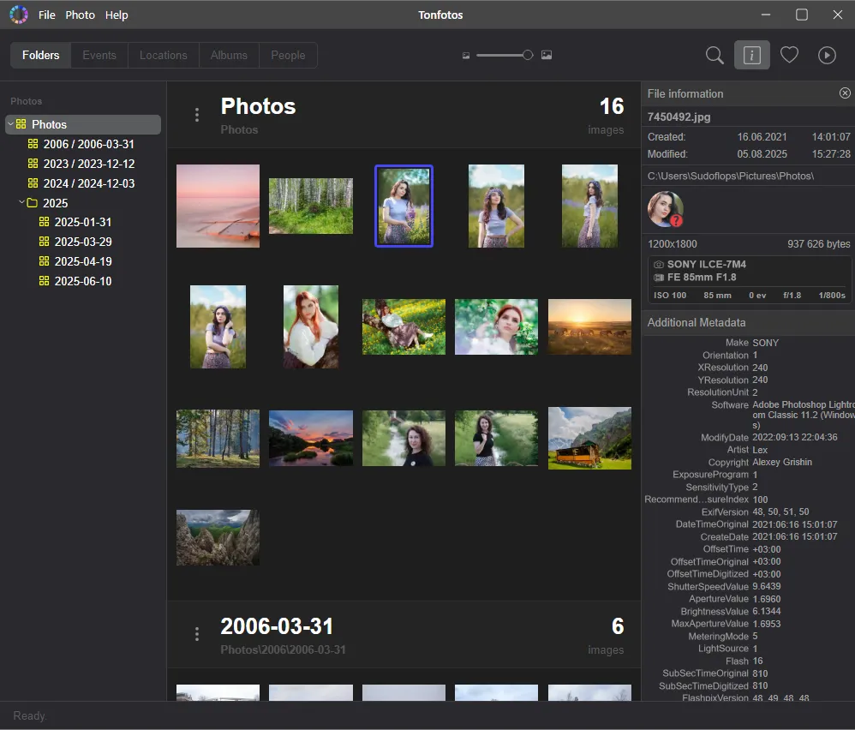
Task: Close the File information panel
Action: coord(845,93)
